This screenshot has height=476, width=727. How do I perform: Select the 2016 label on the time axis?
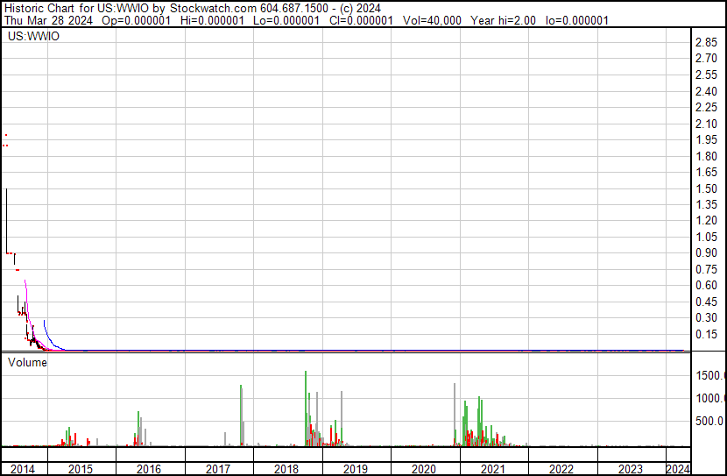[x=149, y=469]
